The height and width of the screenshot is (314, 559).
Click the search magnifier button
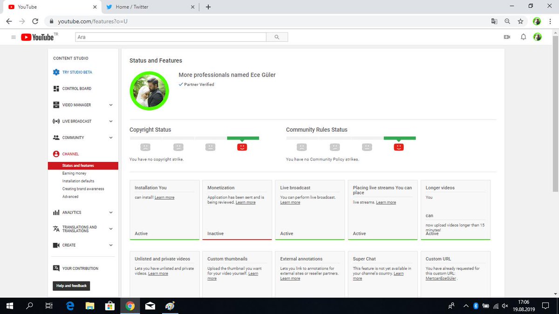point(277,37)
